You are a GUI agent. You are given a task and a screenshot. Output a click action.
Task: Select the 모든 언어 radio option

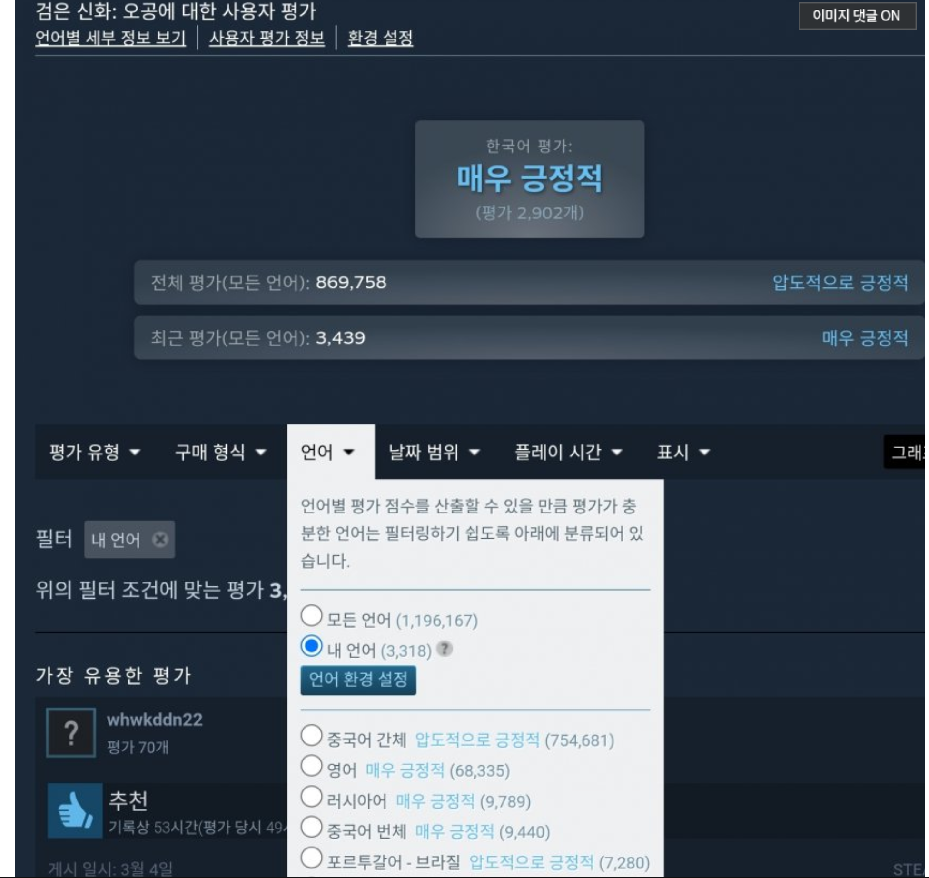(x=311, y=616)
